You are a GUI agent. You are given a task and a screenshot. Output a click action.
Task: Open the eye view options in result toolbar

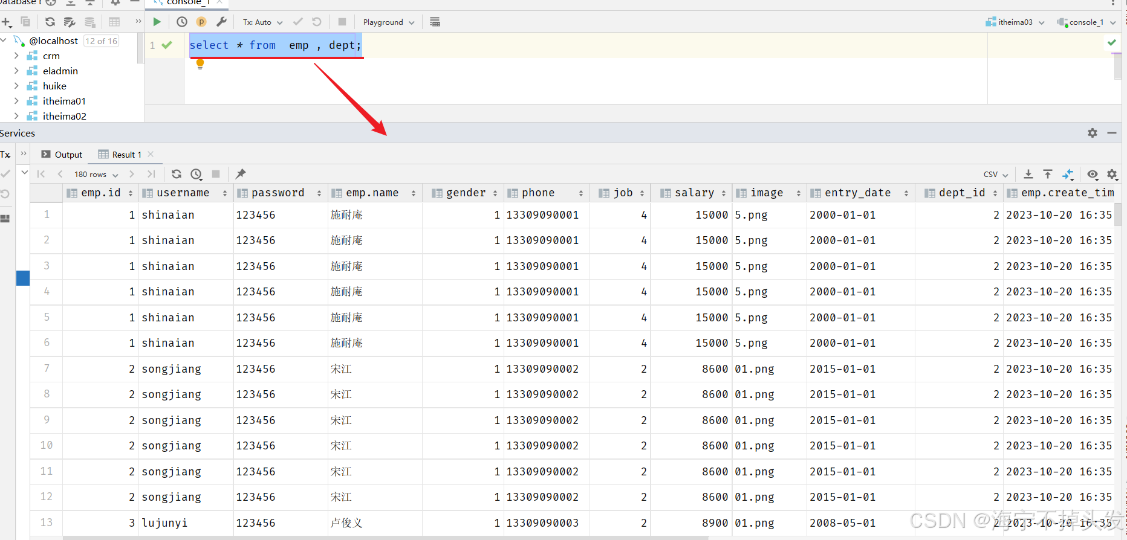[1093, 174]
